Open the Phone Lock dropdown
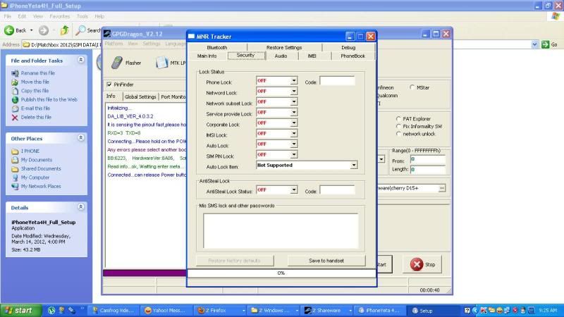Viewport: 564px width, 317px height. pos(294,80)
